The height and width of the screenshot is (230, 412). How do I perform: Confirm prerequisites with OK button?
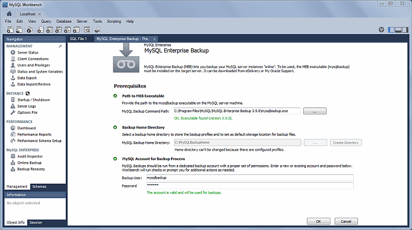pyautogui.click(x=318, y=221)
